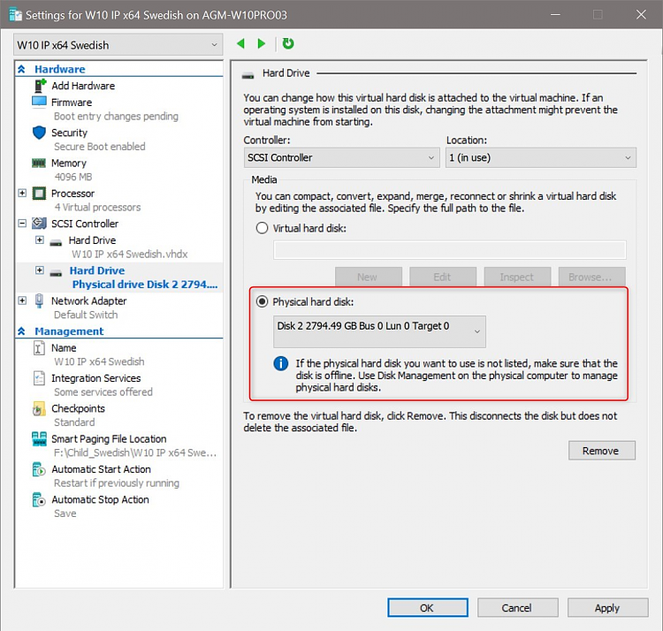Collapse the SCSI Controller tree node

tap(22, 224)
